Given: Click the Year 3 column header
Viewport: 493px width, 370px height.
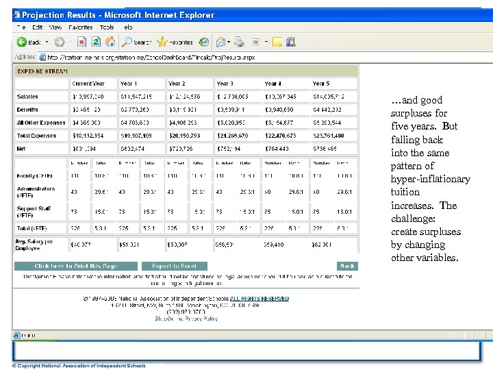Looking at the screenshot, I should [225, 84].
